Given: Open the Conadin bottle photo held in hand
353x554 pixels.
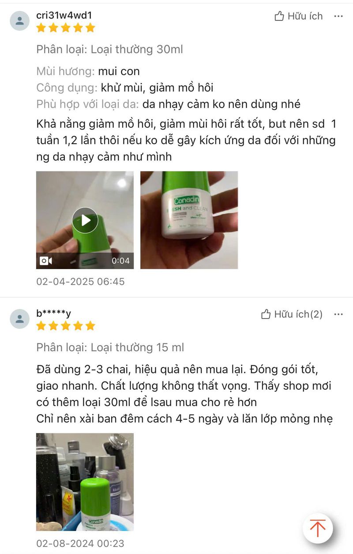Looking at the screenshot, I should tap(189, 220).
